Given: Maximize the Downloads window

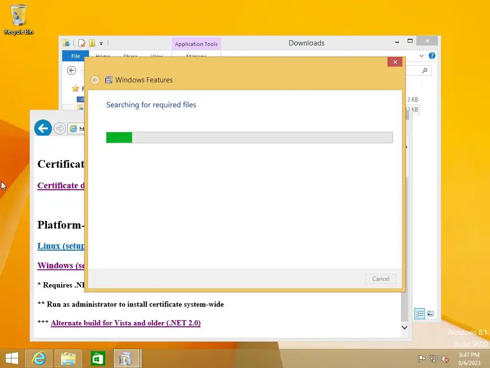Looking at the screenshot, I should [x=410, y=41].
